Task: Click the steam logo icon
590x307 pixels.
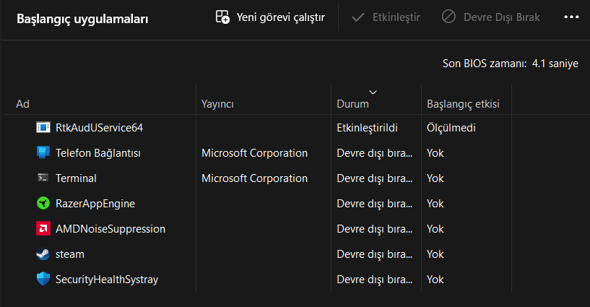Action: (43, 254)
